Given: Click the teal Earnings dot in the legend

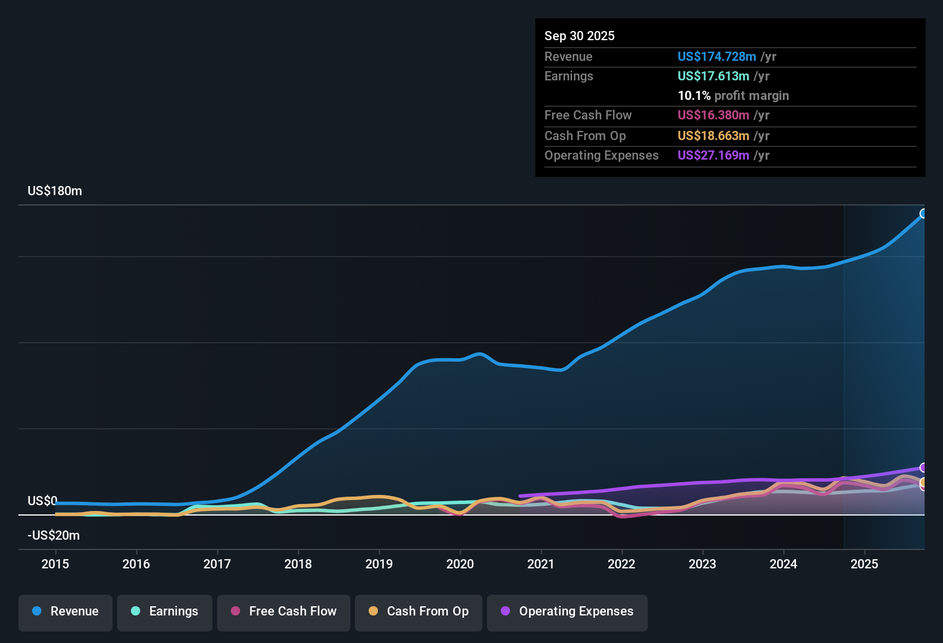Looking at the screenshot, I should pyautogui.click(x=136, y=611).
